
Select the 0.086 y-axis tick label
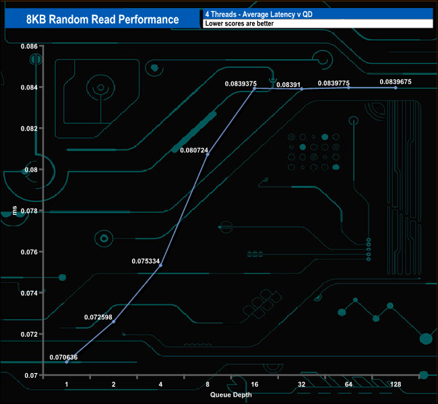tap(28, 46)
